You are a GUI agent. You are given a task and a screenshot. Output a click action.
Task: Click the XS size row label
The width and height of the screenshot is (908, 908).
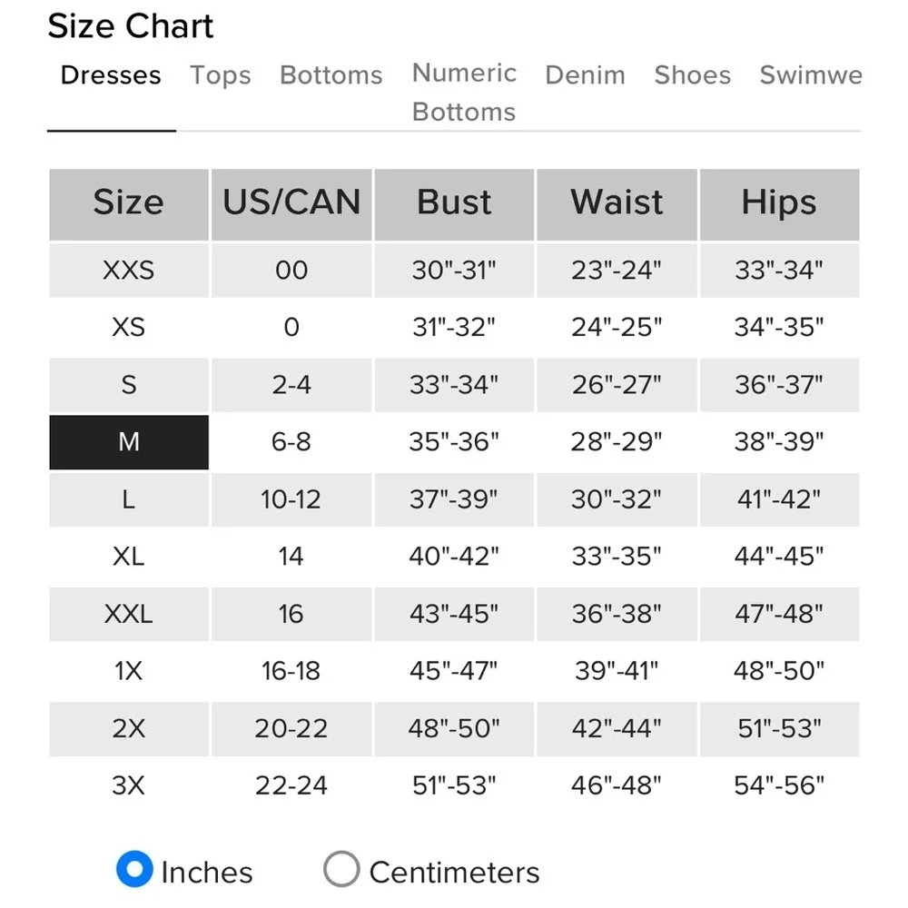coord(129,328)
